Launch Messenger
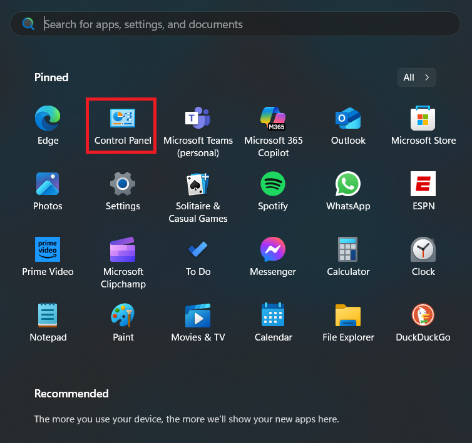This screenshot has width=472, height=443. point(273,256)
